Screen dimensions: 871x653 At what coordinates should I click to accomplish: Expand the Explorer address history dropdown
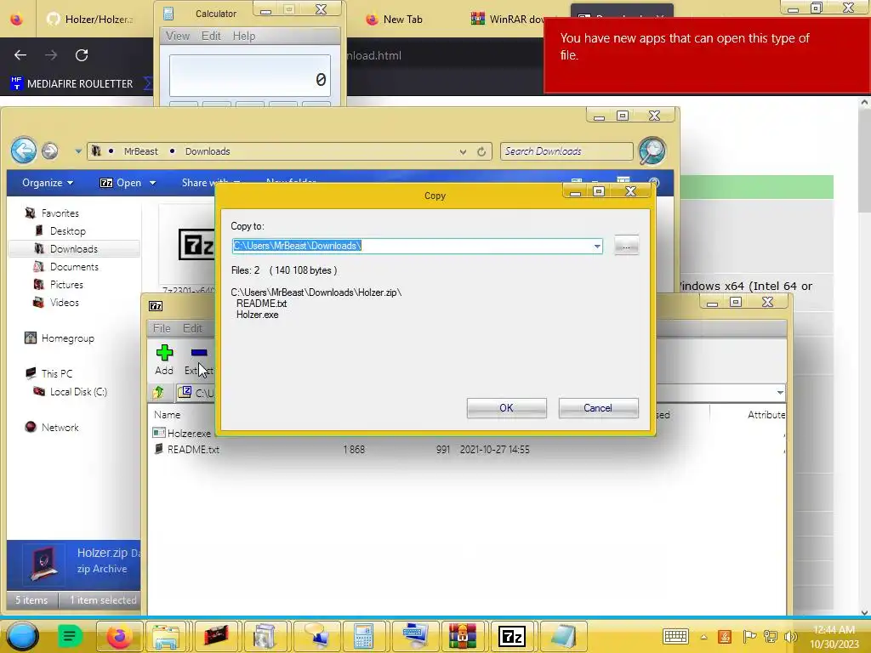(463, 151)
